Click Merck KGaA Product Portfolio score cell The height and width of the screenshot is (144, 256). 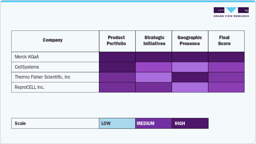pos(117,57)
